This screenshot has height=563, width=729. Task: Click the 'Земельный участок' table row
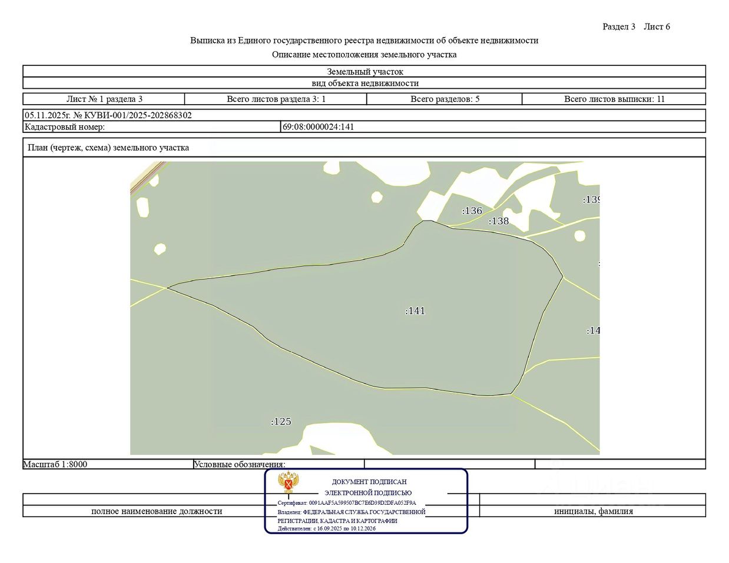click(x=364, y=72)
